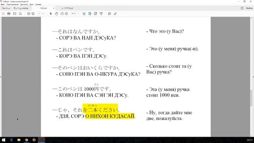Click Acrobat Reader taskbar icon
Viewport: 254px width, 143px height.
click(x=41, y=140)
